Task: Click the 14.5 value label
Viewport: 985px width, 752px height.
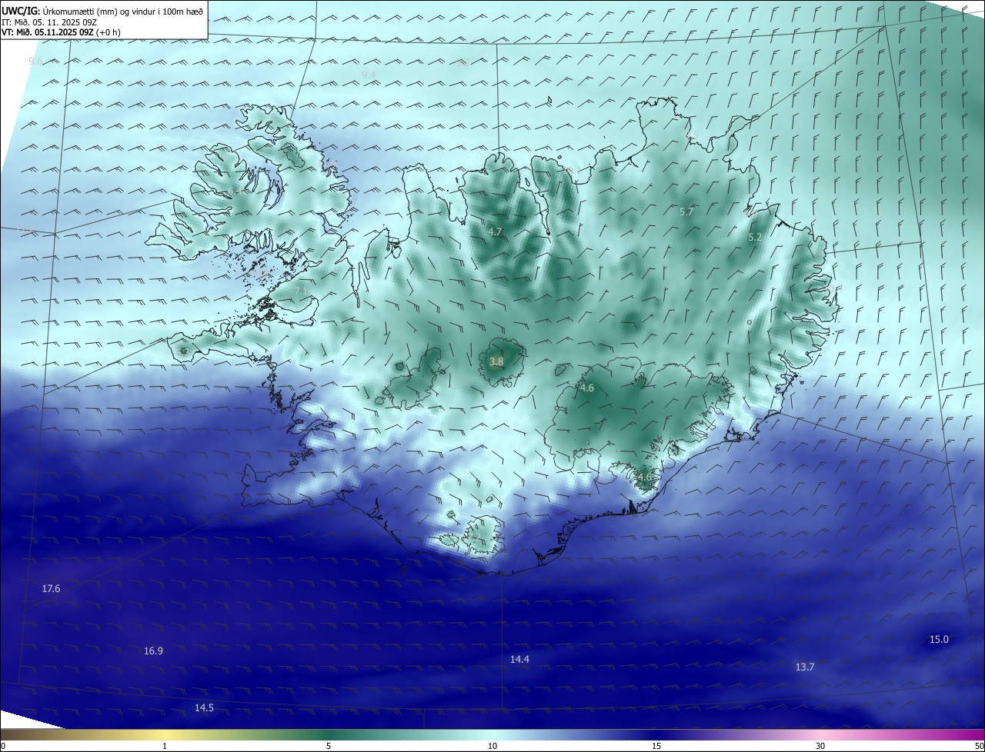Action: [x=204, y=707]
